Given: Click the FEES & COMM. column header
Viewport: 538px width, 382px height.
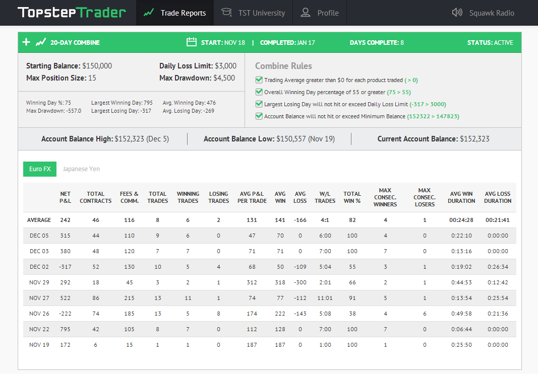Looking at the screenshot, I should tap(130, 197).
